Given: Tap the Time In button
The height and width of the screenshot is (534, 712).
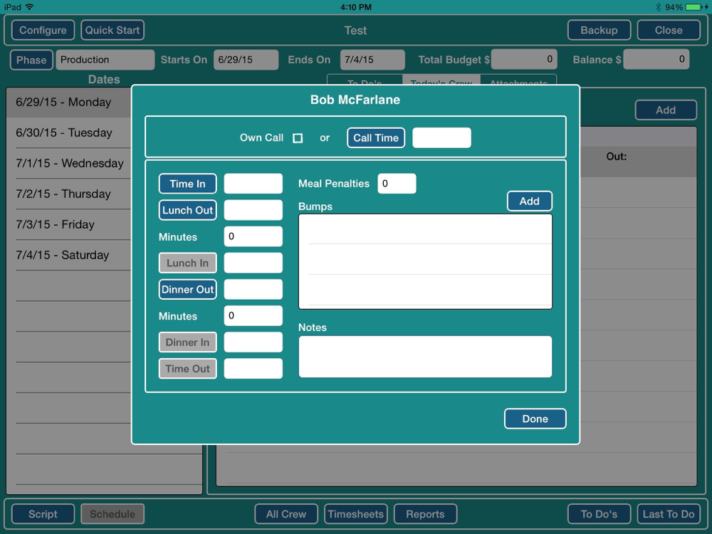Looking at the screenshot, I should coord(188,184).
